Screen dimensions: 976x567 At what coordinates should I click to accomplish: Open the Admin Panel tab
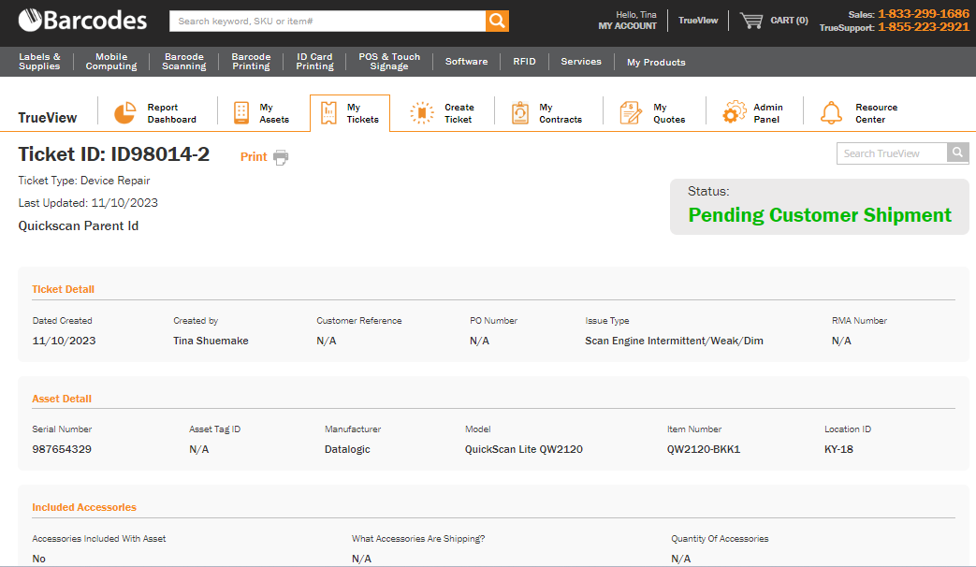(x=768, y=113)
